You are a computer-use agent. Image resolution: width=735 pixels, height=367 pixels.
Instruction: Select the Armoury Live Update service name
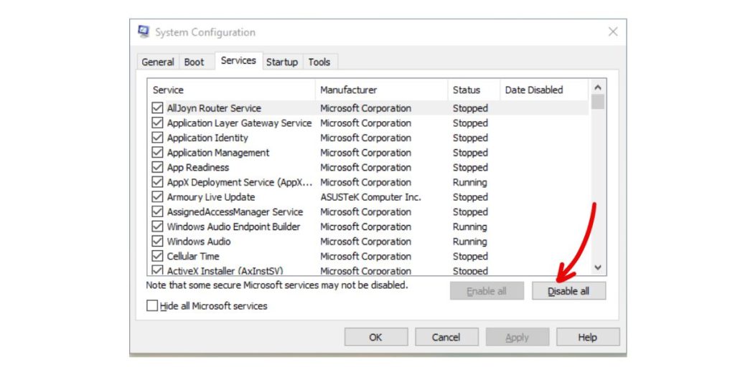211,197
